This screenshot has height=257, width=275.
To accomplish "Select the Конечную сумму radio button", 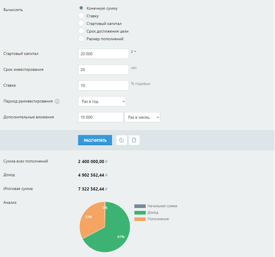I will pos(81,8).
